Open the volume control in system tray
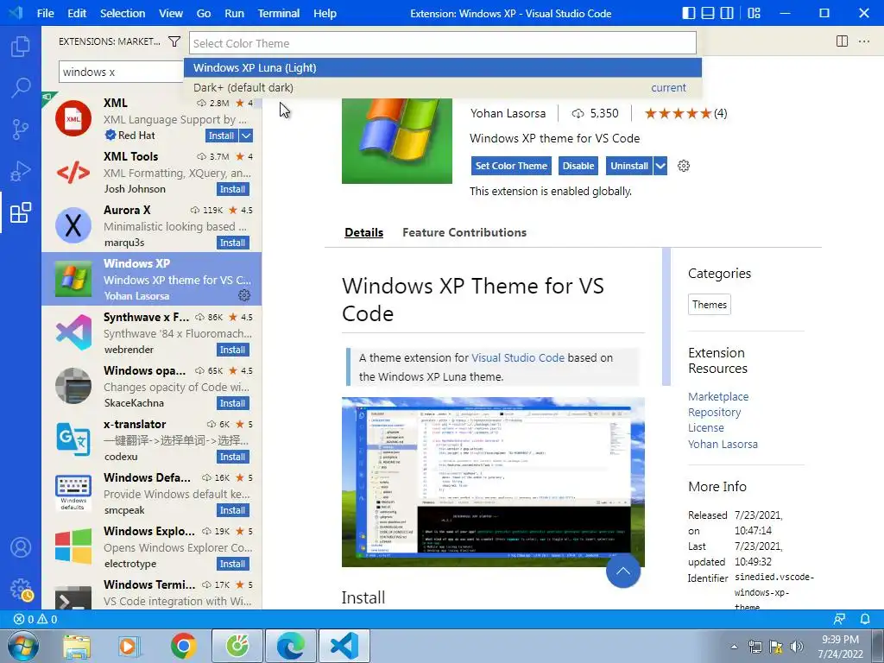This screenshot has height=663, width=884. click(x=797, y=647)
